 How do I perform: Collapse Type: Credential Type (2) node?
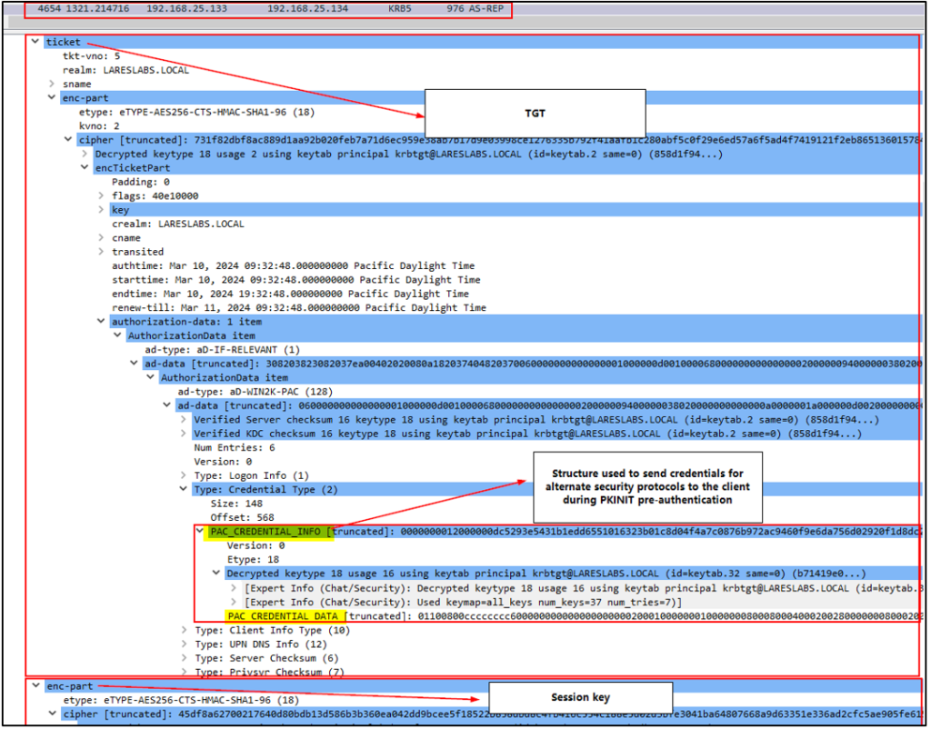point(184,489)
